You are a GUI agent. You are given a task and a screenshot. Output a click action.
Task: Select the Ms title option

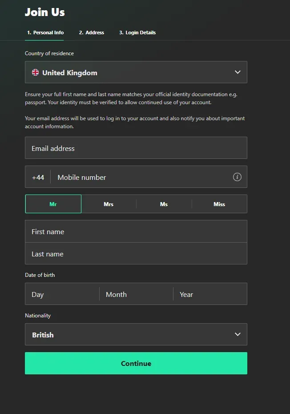tap(164, 204)
